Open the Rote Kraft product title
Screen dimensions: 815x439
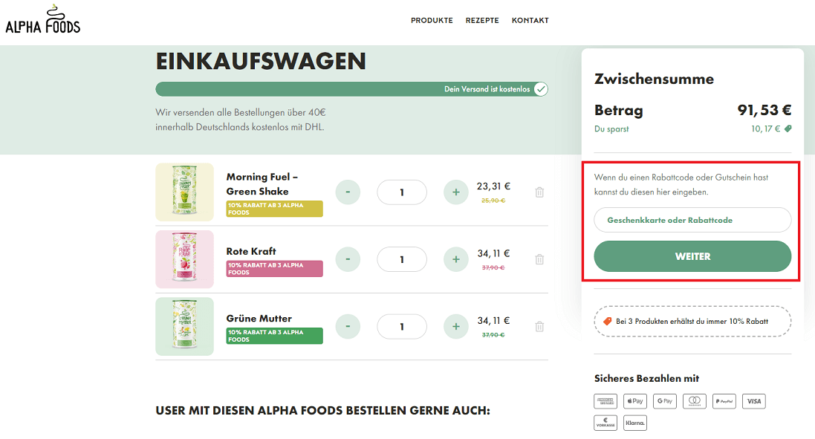point(251,251)
